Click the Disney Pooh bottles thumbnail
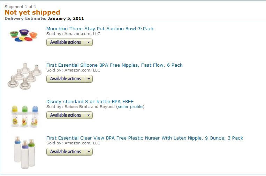 [25, 116]
